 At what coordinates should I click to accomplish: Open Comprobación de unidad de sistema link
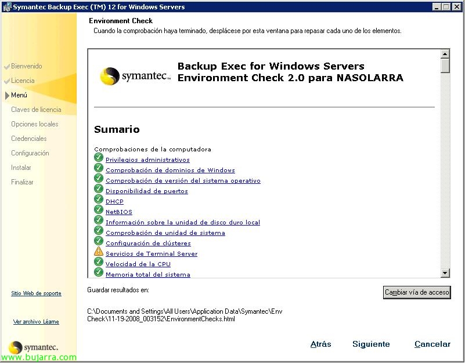[165, 233]
